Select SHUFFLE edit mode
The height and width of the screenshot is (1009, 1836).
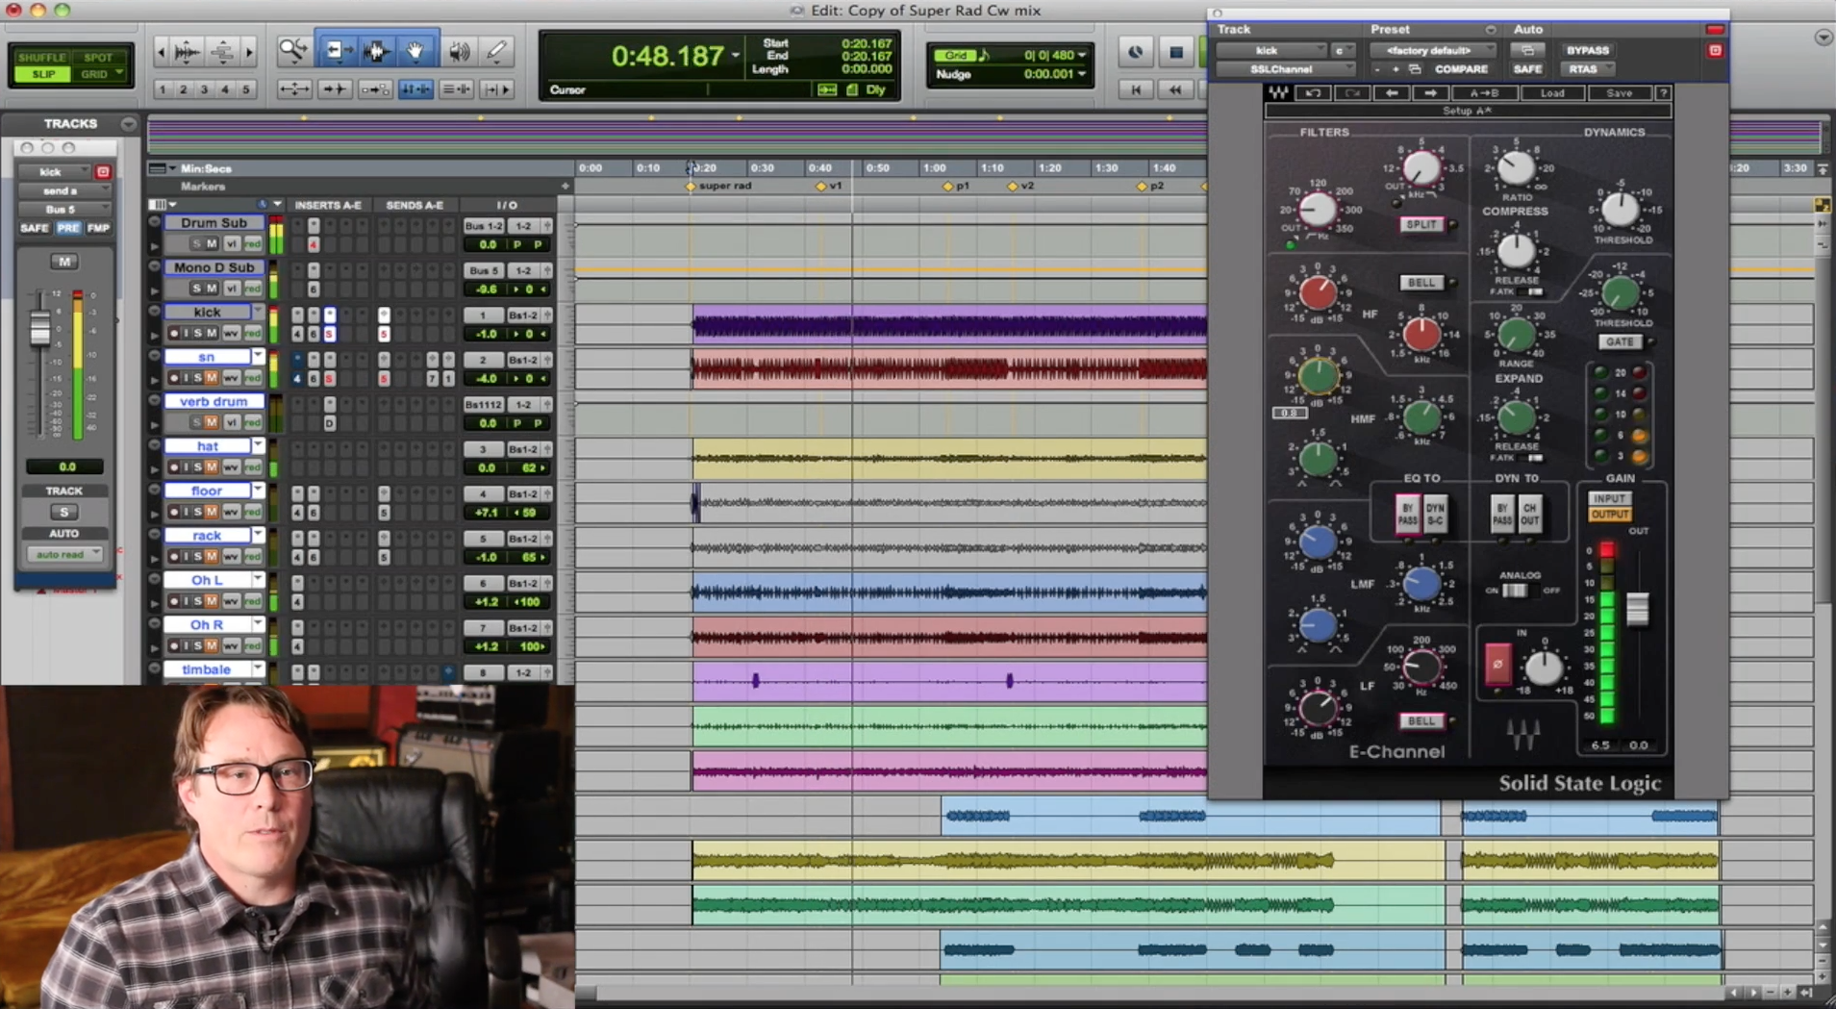coord(41,58)
